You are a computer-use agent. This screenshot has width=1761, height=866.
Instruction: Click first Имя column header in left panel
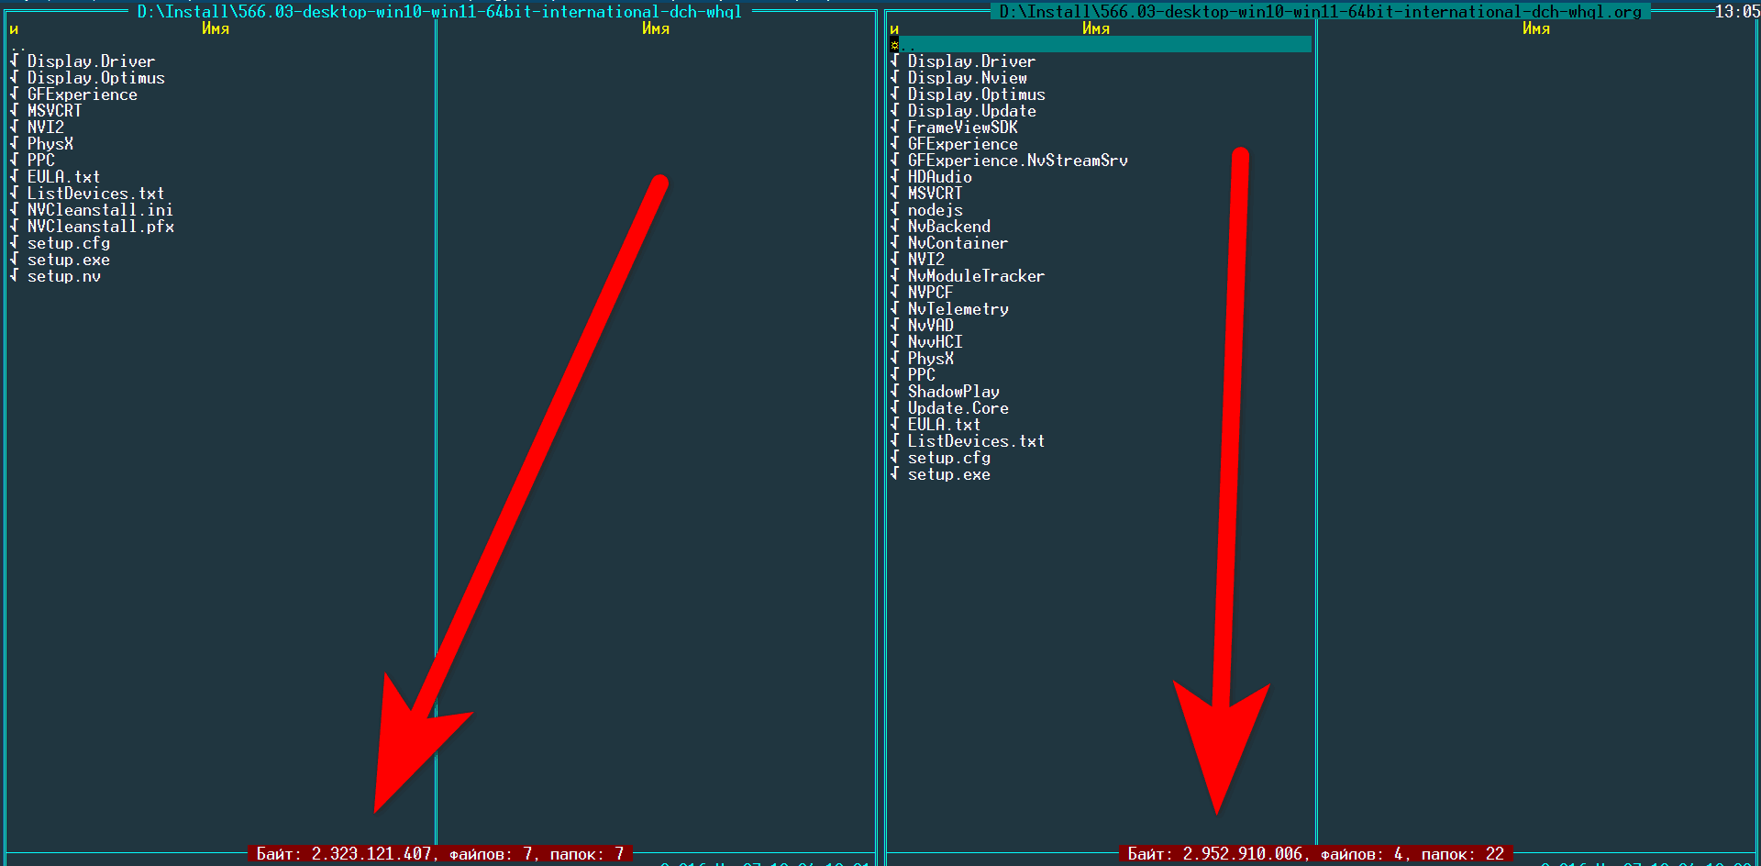216,28
